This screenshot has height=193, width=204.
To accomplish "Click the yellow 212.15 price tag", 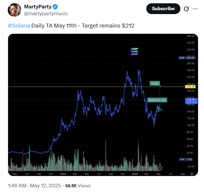I will 190,86.
